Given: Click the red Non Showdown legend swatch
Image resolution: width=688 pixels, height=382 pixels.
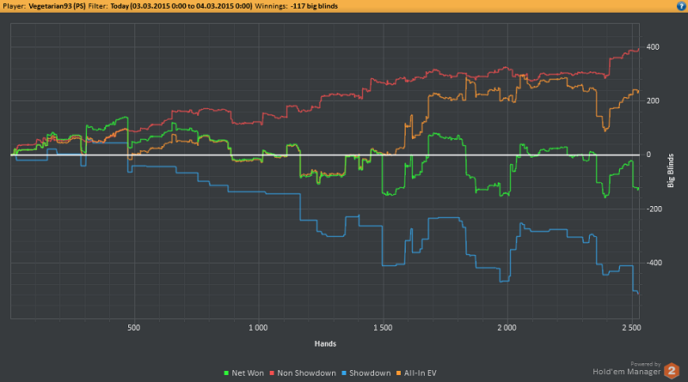Looking at the screenshot, I should (x=272, y=373).
